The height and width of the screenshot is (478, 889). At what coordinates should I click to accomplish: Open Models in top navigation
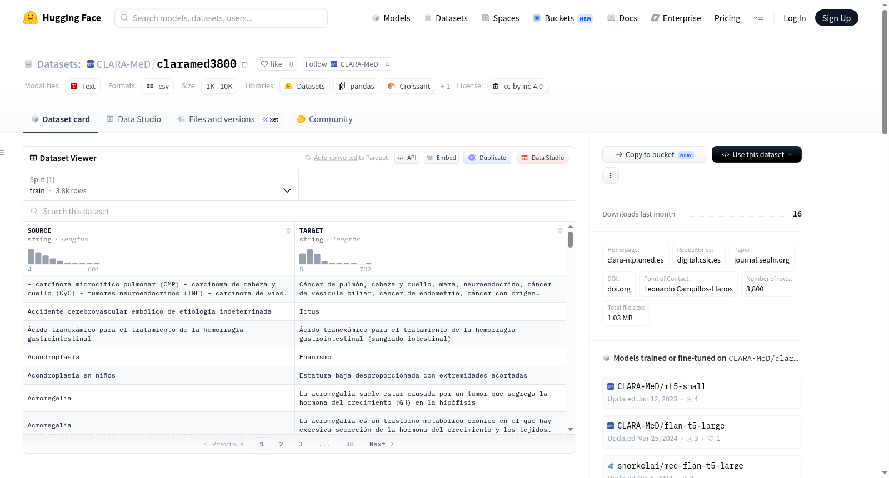(391, 18)
